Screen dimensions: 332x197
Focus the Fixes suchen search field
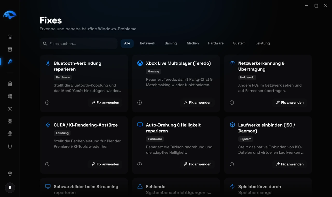79,44
